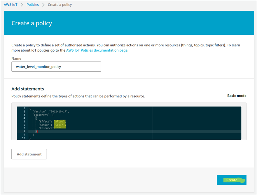Click the closing bracket on line 9
Image resolution: width=257 pixels, height=195 pixels.
click(x=33, y=135)
